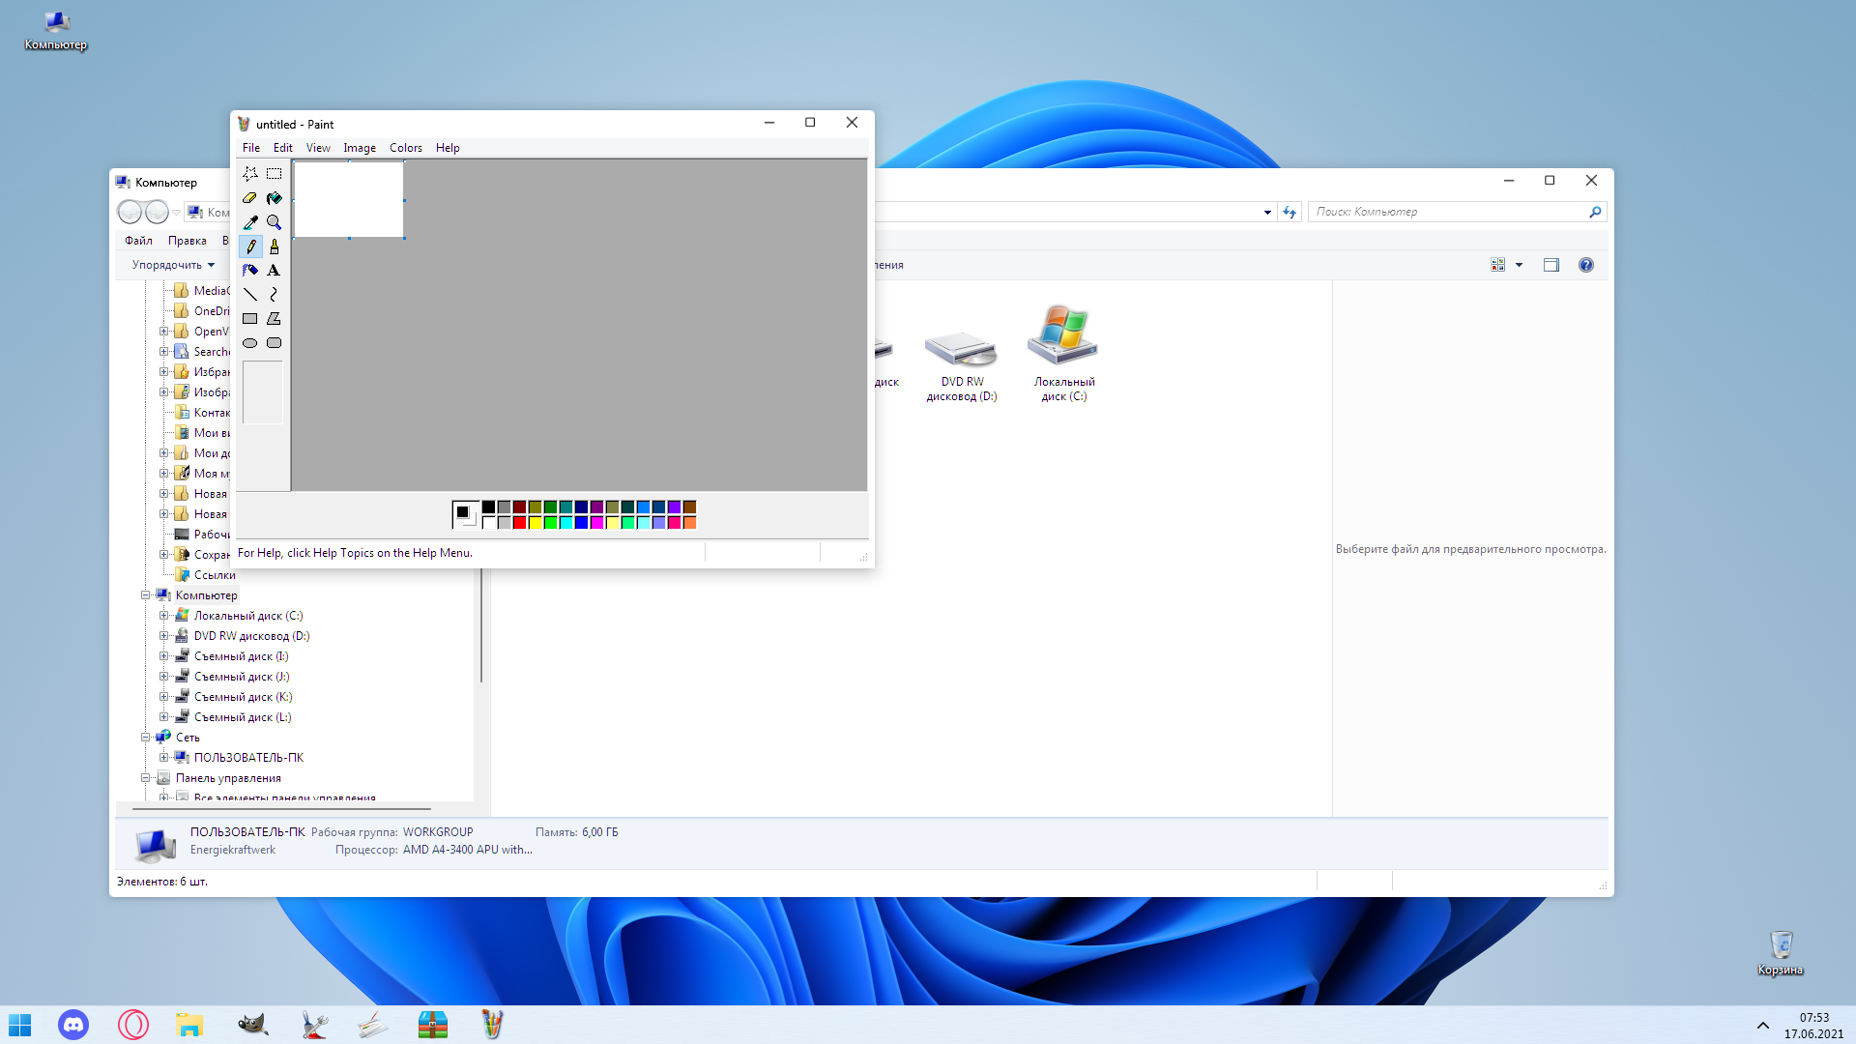Open the Упорядочить dropdown
1856x1044 pixels.
click(x=170, y=265)
